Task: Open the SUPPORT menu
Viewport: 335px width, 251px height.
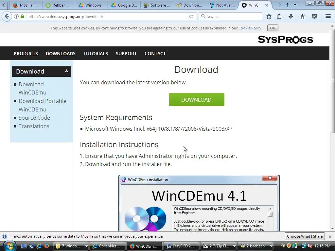Action: tap(126, 54)
